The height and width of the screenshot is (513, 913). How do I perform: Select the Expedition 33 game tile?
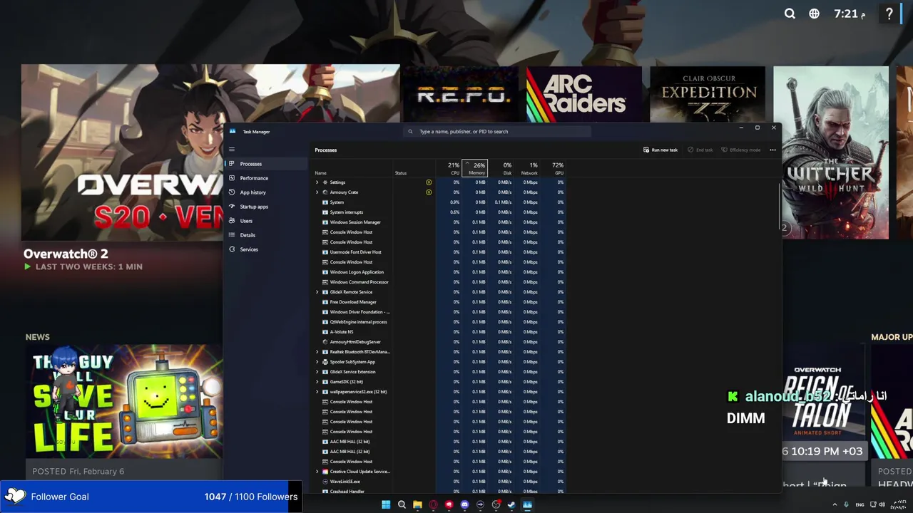pos(708,95)
